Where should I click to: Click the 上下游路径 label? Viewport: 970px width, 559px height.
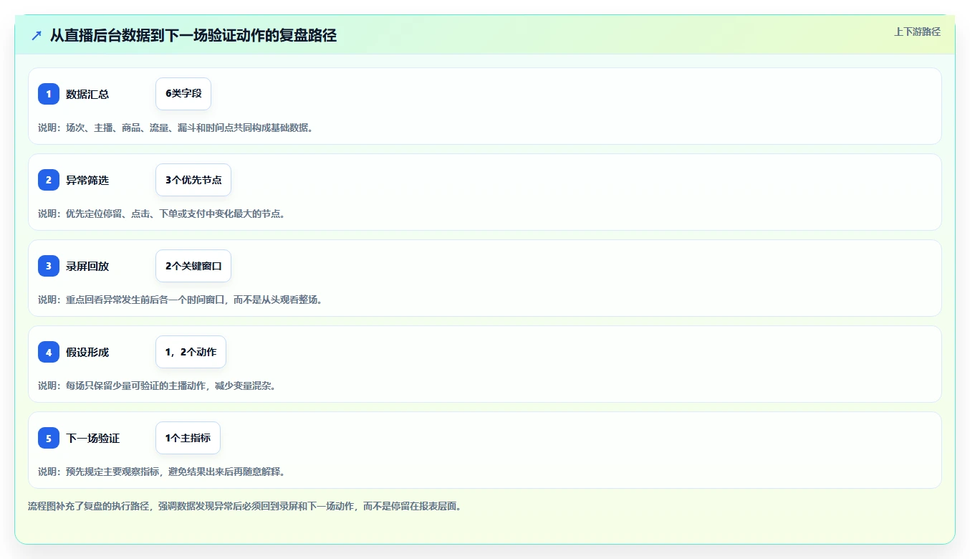click(917, 32)
